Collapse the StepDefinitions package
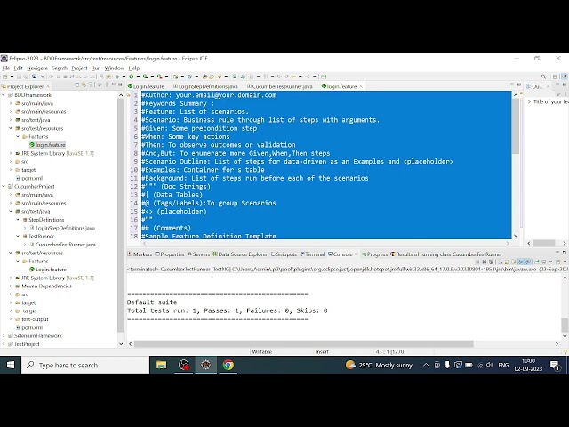Image resolution: width=569 pixels, height=427 pixels. coord(18,220)
